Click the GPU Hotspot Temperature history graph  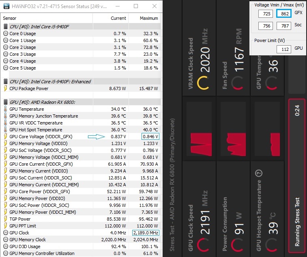pyautogui.click(x=267, y=129)
